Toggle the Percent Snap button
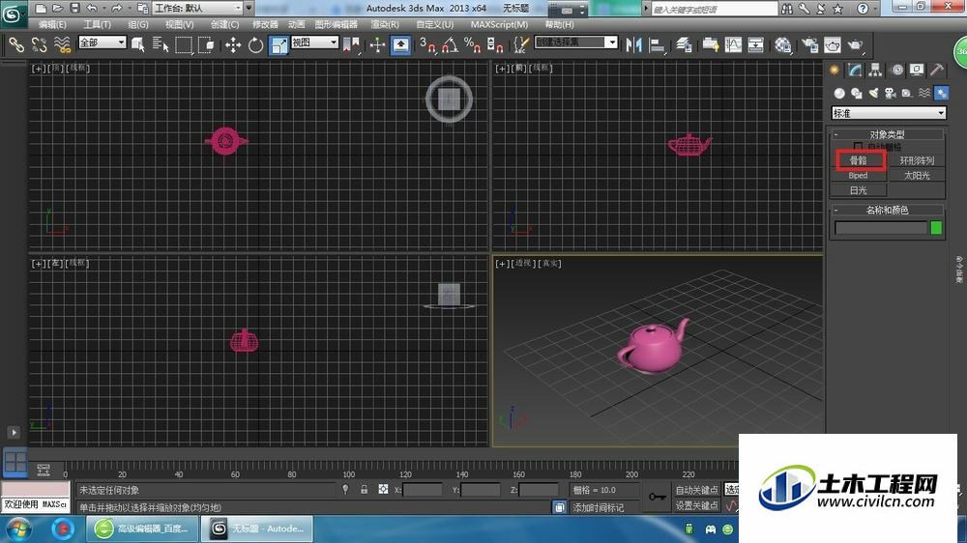 tap(473, 44)
